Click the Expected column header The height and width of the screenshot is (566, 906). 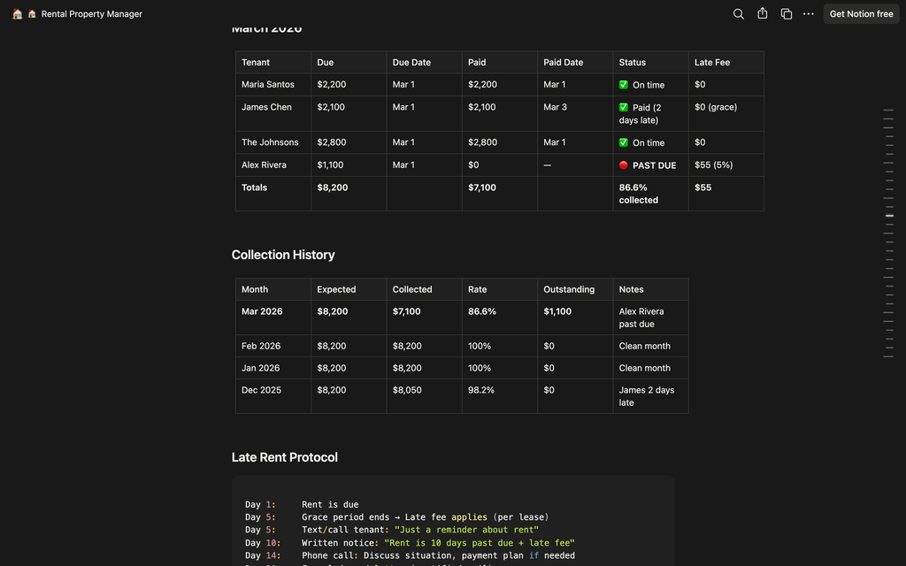pos(349,289)
